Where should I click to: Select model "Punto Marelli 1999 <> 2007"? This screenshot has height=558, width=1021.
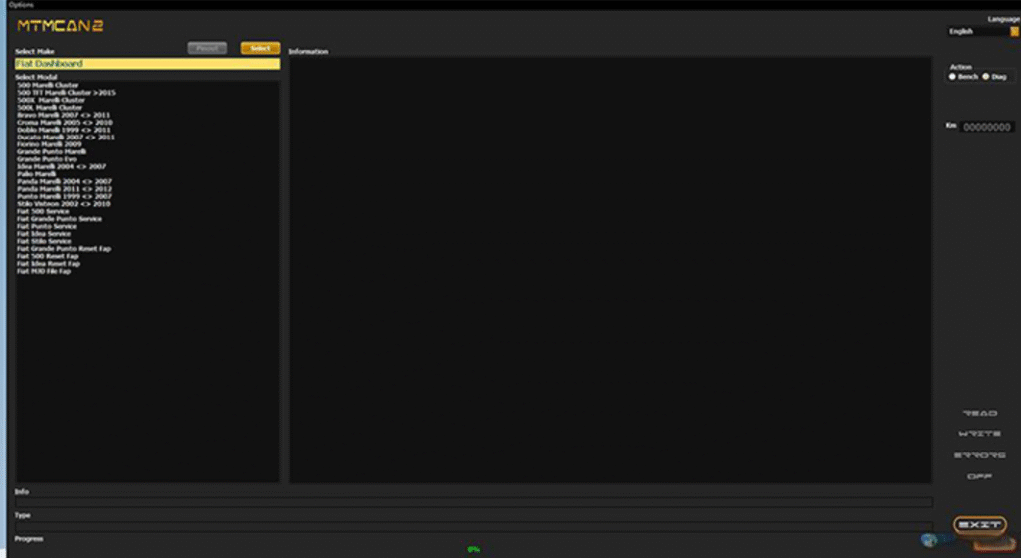click(x=65, y=197)
